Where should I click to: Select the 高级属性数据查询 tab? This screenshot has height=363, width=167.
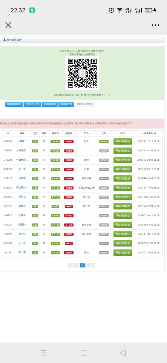tap(85, 104)
